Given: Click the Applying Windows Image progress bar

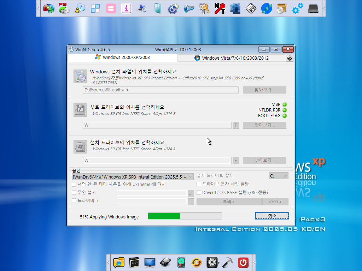Looking at the screenshot, I should coord(185,216).
